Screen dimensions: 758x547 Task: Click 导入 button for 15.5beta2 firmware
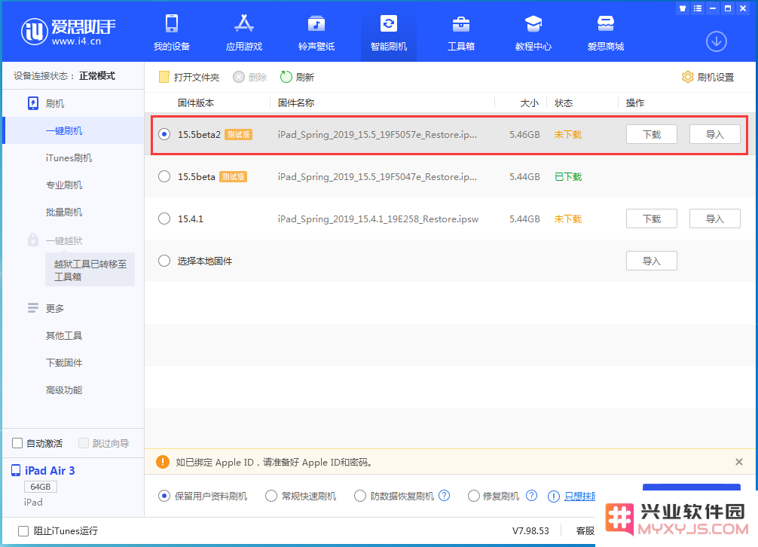(x=714, y=134)
